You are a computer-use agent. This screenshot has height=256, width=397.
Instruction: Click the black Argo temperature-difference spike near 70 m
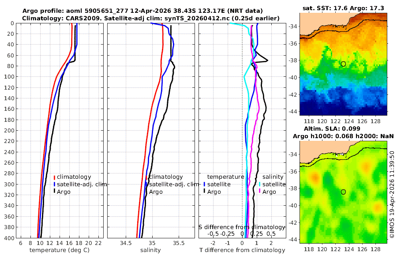(x=267, y=60)
